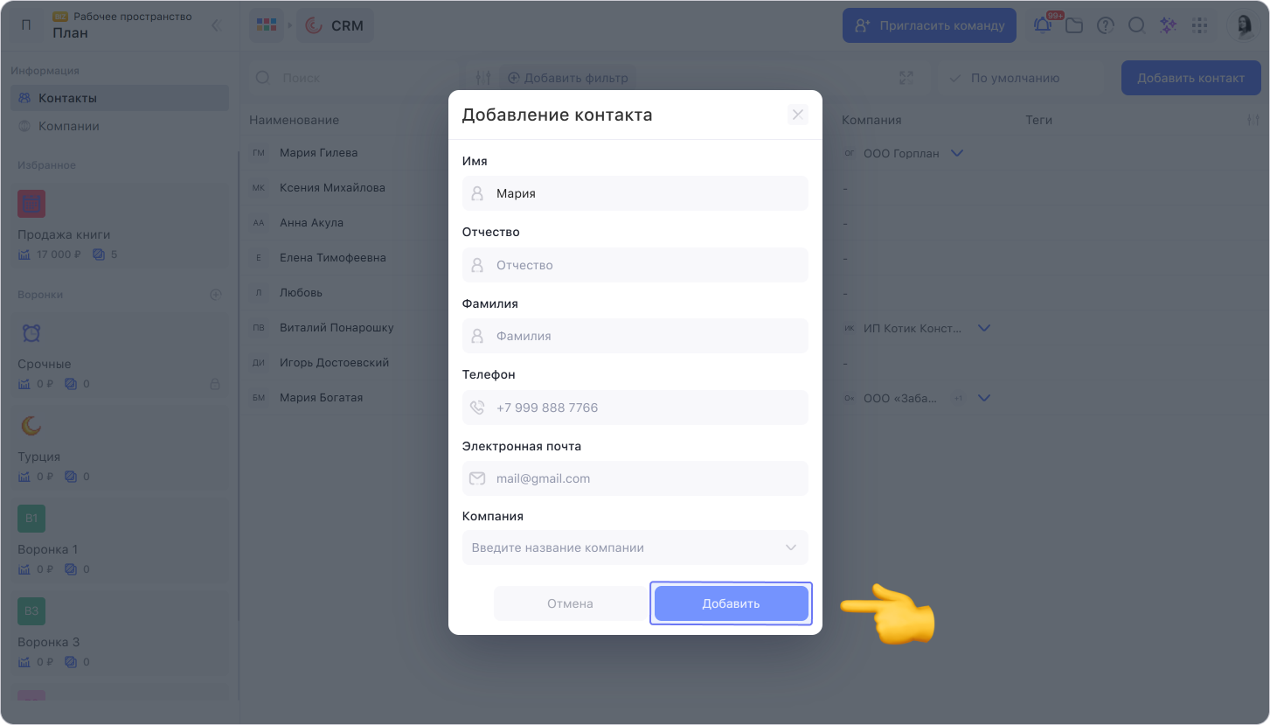
Task: Click the Отмена button
Action: tap(571, 603)
